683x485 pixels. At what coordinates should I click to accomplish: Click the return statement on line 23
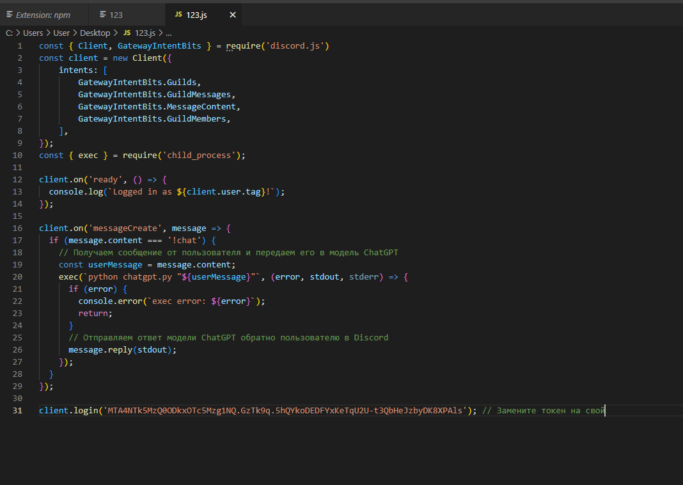[93, 314]
